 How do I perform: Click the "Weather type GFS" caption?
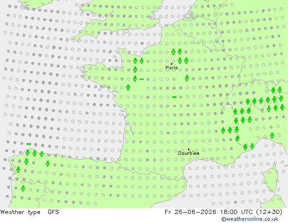tap(30, 212)
